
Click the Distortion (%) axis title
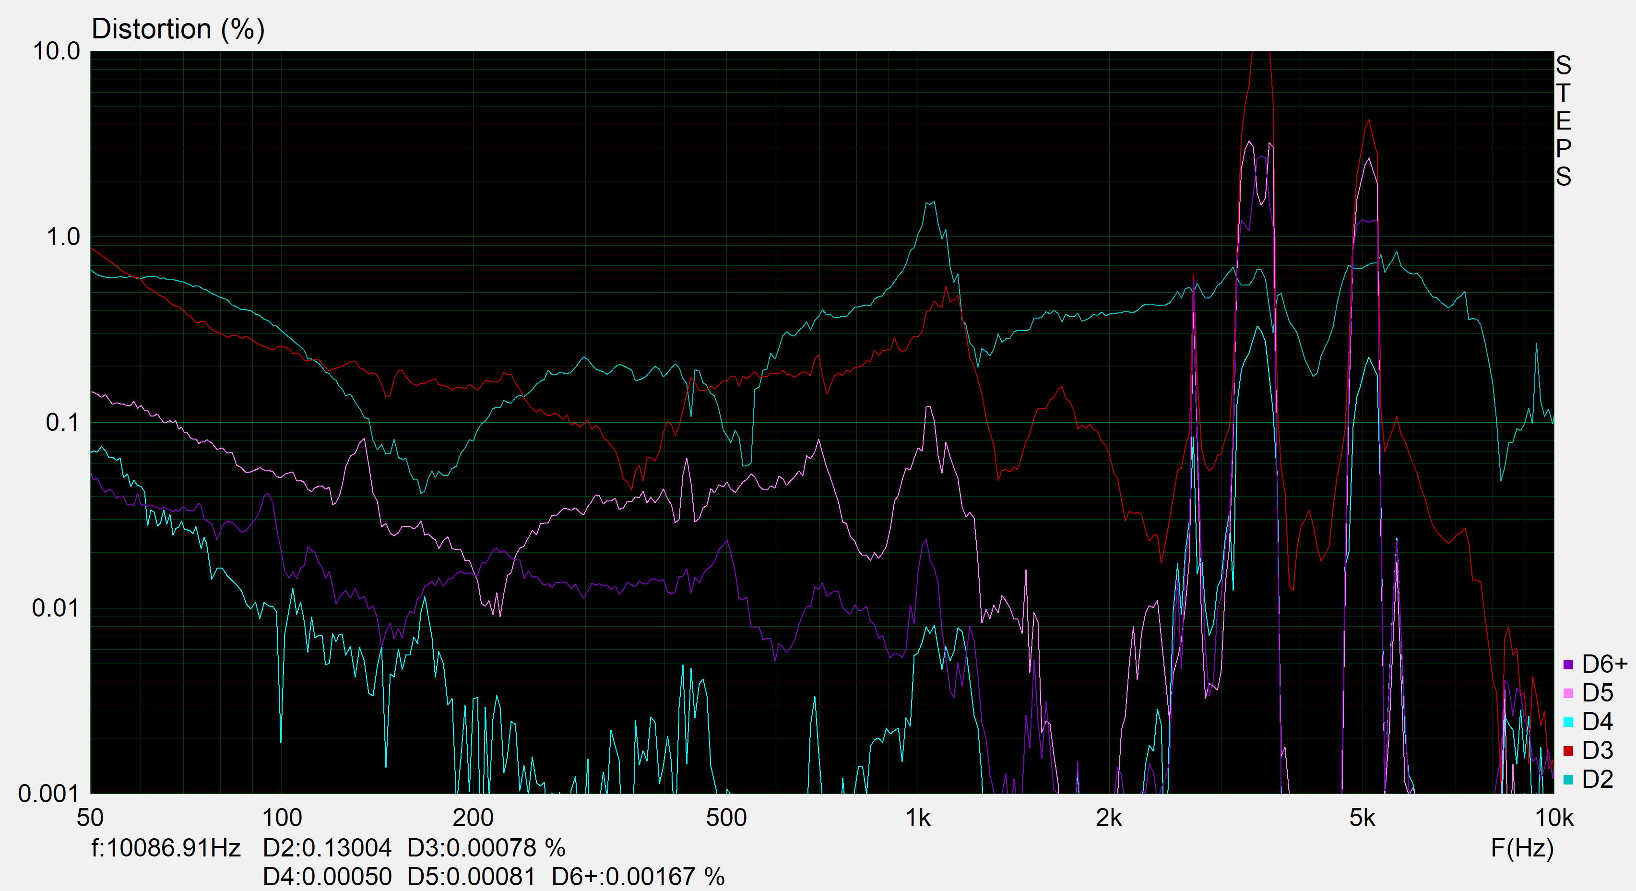(x=178, y=29)
